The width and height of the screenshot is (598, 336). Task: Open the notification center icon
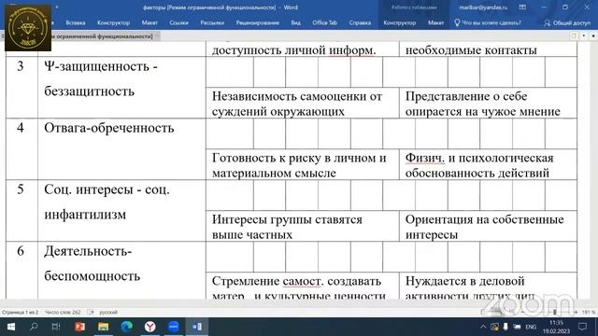pos(583,327)
